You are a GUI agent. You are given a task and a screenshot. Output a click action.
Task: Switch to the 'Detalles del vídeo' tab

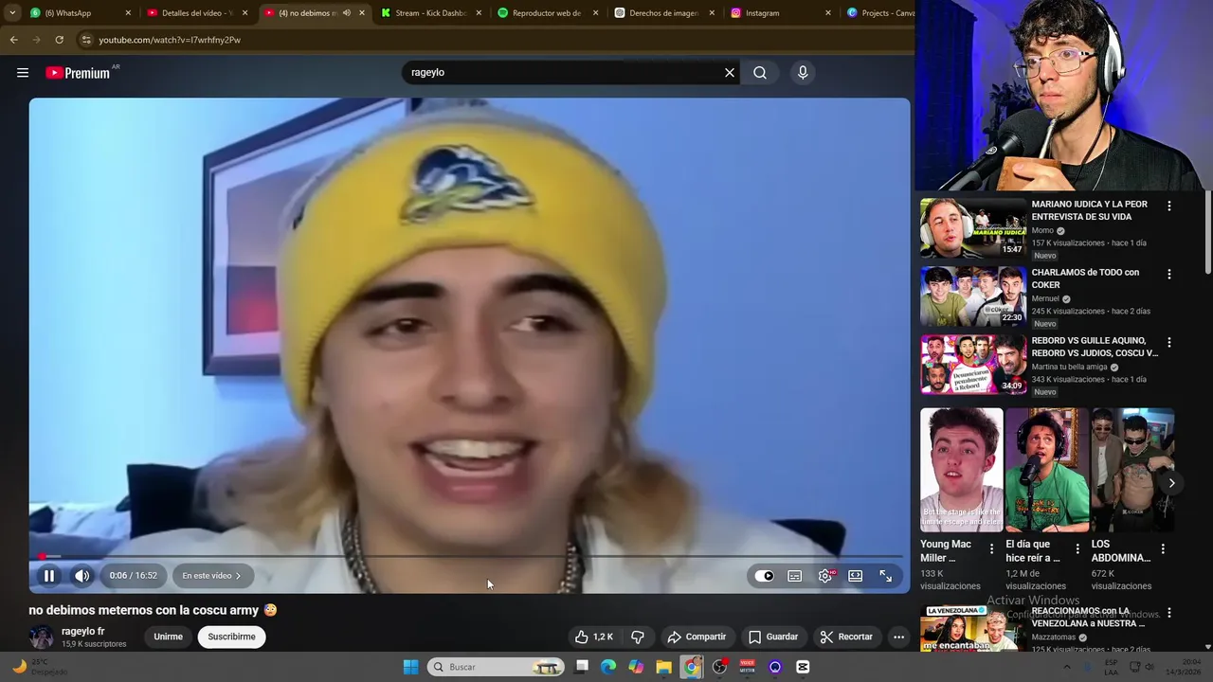(197, 13)
